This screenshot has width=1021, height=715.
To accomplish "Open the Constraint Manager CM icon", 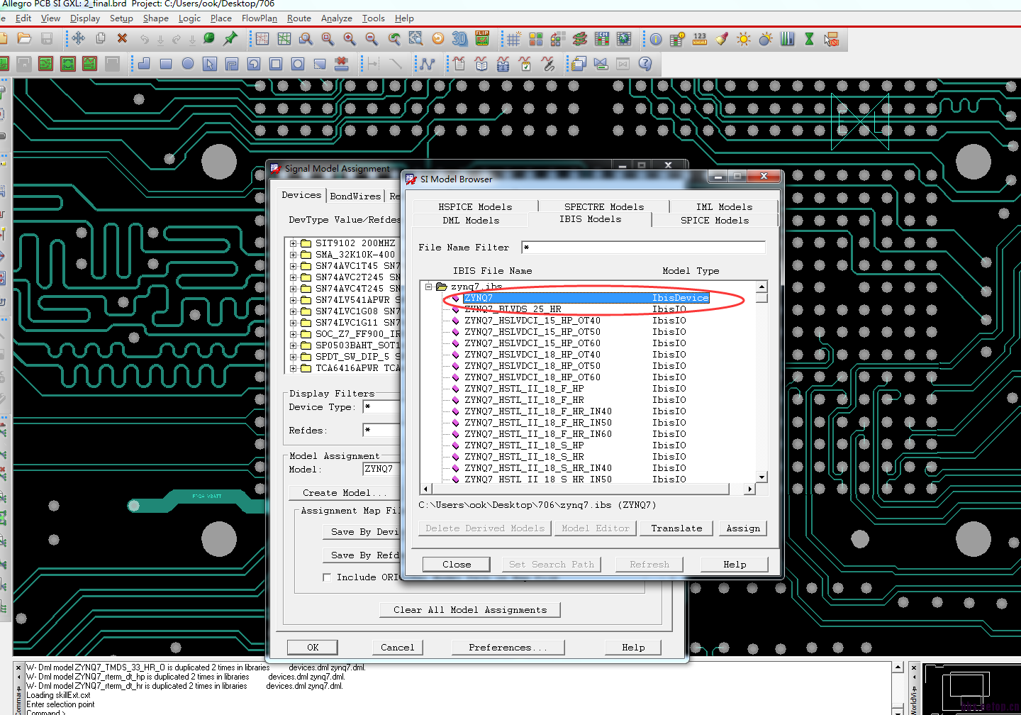I will (x=602, y=39).
